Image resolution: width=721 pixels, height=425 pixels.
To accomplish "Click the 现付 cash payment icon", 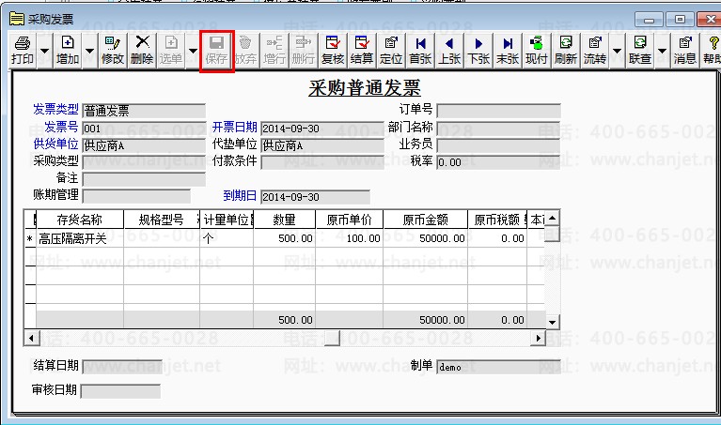I will coord(537,50).
